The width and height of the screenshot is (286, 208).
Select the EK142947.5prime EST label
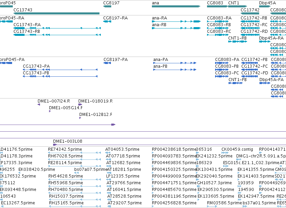click(x=256, y=196)
